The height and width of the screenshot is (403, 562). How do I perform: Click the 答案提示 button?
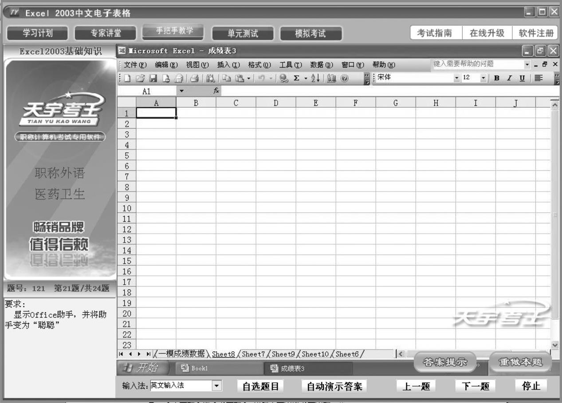point(444,362)
